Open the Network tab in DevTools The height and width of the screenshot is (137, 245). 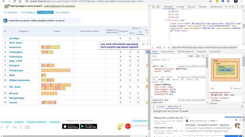[203, 7]
